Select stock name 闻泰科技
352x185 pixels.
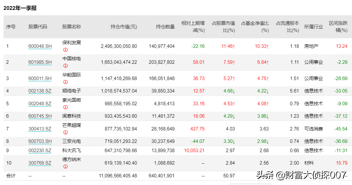click(72, 116)
